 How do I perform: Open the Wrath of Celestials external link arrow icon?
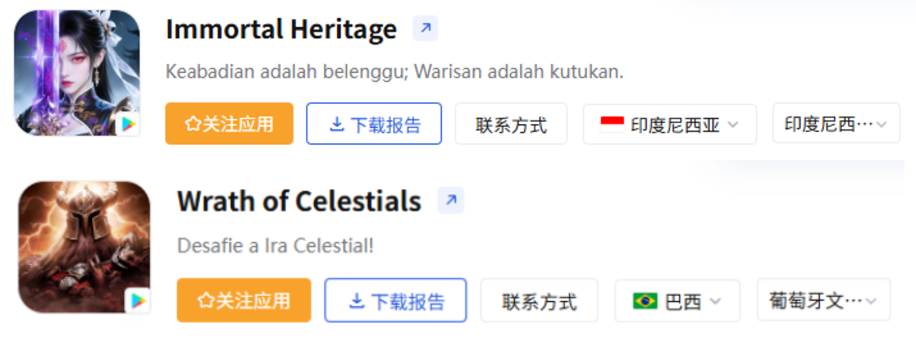tap(451, 200)
